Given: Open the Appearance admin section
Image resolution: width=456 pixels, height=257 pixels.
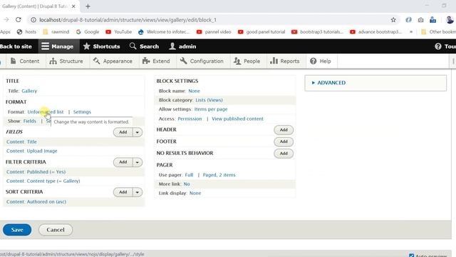Looking at the screenshot, I should (x=113, y=61).
